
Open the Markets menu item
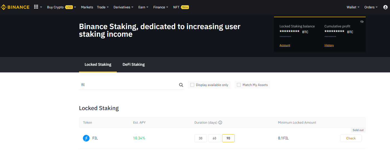(x=87, y=7)
